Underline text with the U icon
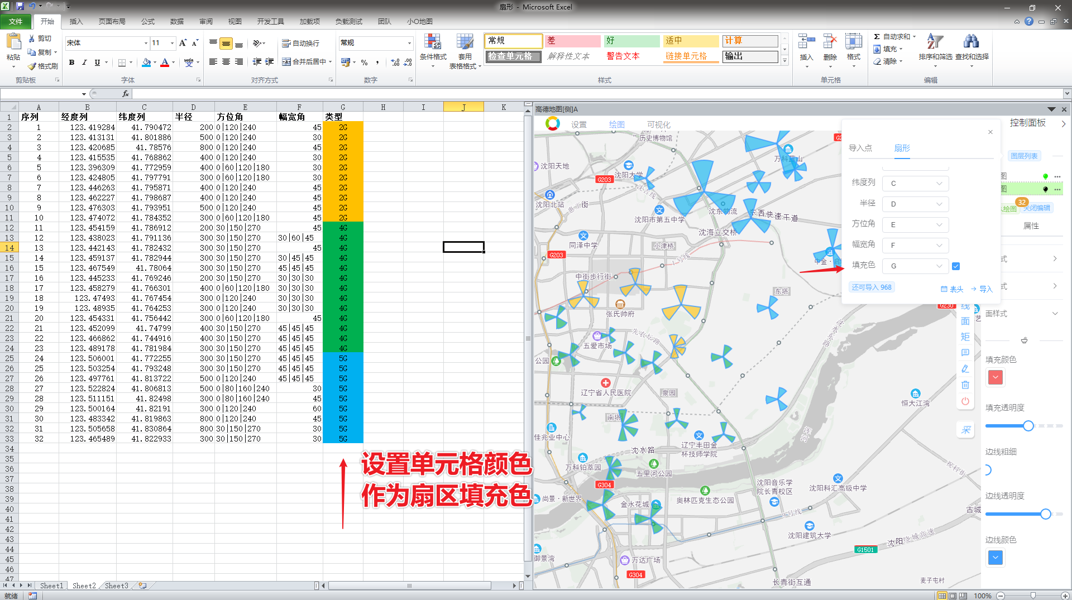 97,63
